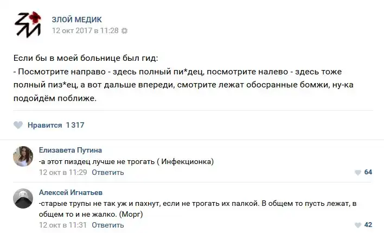Image resolution: width=384 pixels, height=233 pixels.
Task: Open the post timestamp 12 окт 2017 в 11:28
Action: [x=85, y=31]
